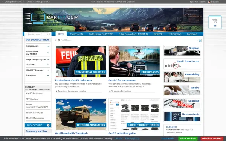226x141 pixels.
Task: Open the Privacy policy link
Action: coord(132,138)
